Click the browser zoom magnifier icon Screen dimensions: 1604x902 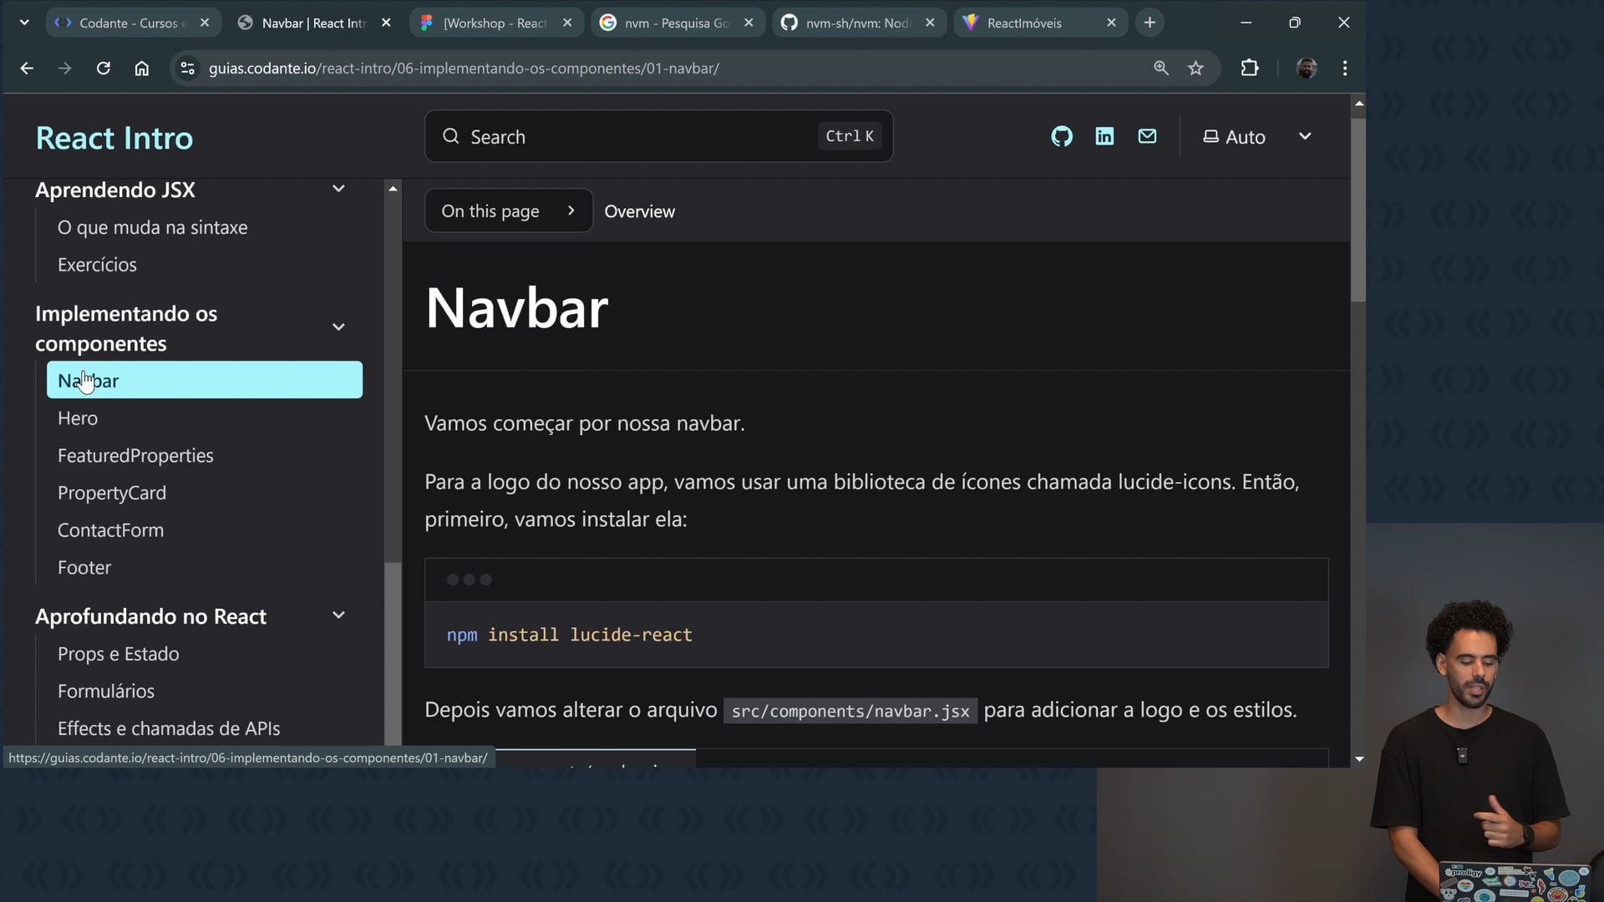[1160, 68]
